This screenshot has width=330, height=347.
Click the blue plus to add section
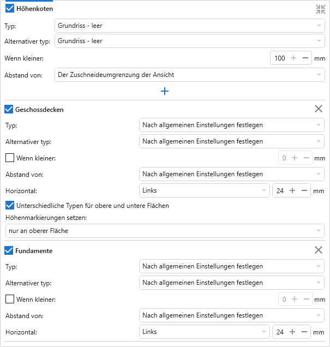click(165, 91)
